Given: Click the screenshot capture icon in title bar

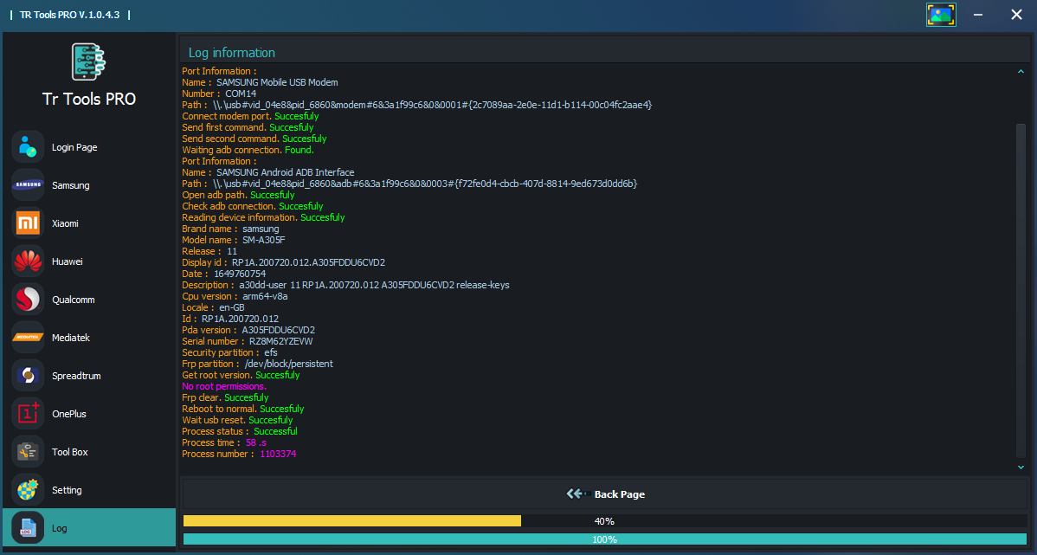Looking at the screenshot, I should 940,15.
